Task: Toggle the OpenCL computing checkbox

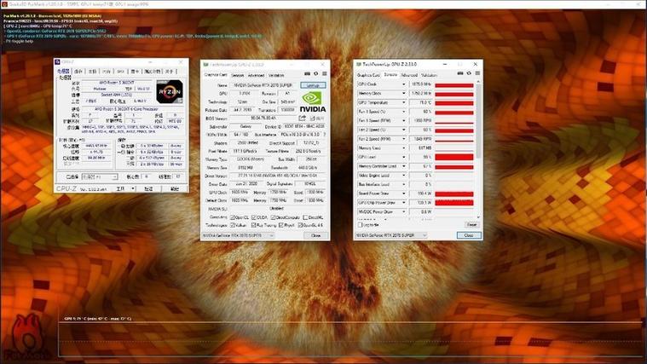Action: [x=234, y=217]
